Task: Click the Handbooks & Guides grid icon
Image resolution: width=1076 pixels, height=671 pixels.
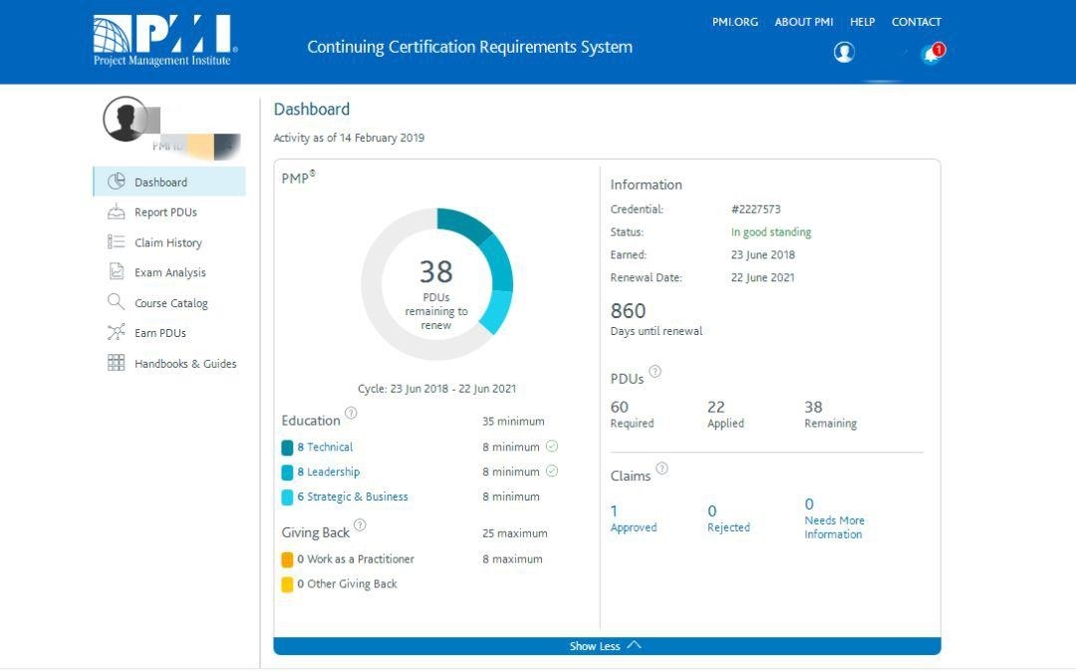Action: 117,363
